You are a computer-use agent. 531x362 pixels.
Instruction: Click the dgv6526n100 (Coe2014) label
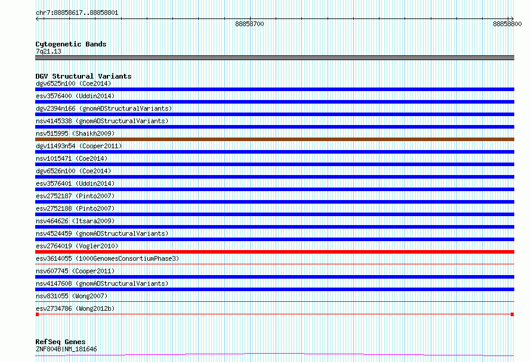(x=73, y=171)
